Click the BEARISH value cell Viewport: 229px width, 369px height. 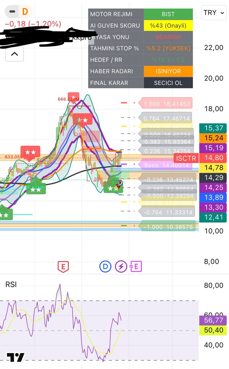pyautogui.click(x=168, y=37)
